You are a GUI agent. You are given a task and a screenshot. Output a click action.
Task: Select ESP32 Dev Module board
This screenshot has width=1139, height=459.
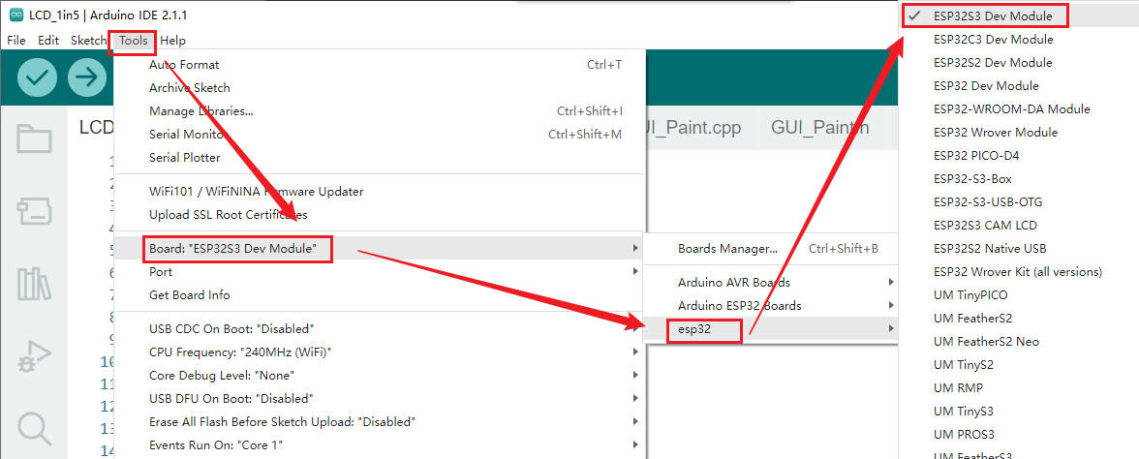point(1019,85)
